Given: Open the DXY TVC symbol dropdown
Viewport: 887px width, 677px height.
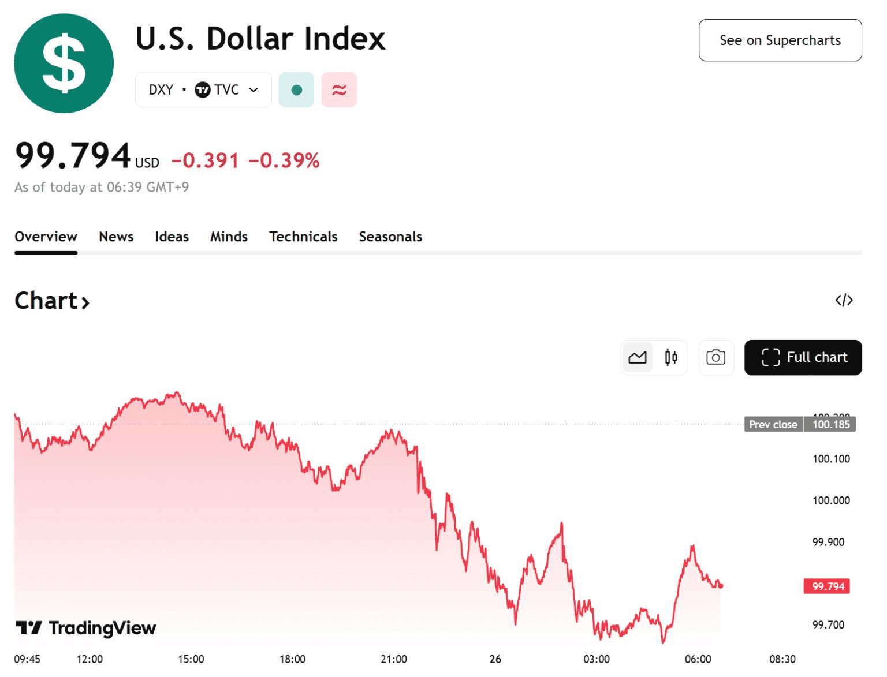Looking at the screenshot, I should (x=254, y=90).
